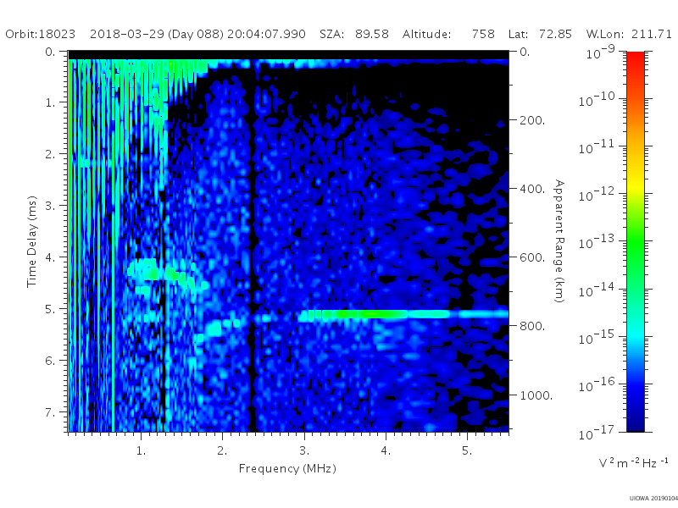Click the 10^-12 colorbar label
Screen dimensions: 678x508
click(x=597, y=195)
